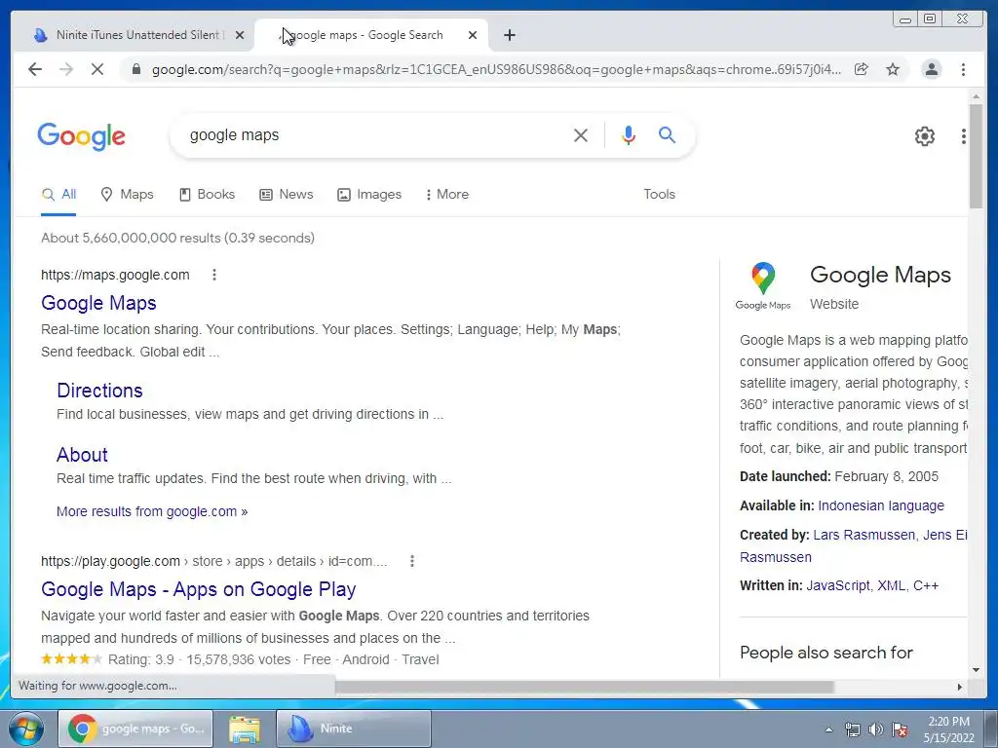Switch to News search results
Screen dimensions: 998x748
click(x=287, y=195)
